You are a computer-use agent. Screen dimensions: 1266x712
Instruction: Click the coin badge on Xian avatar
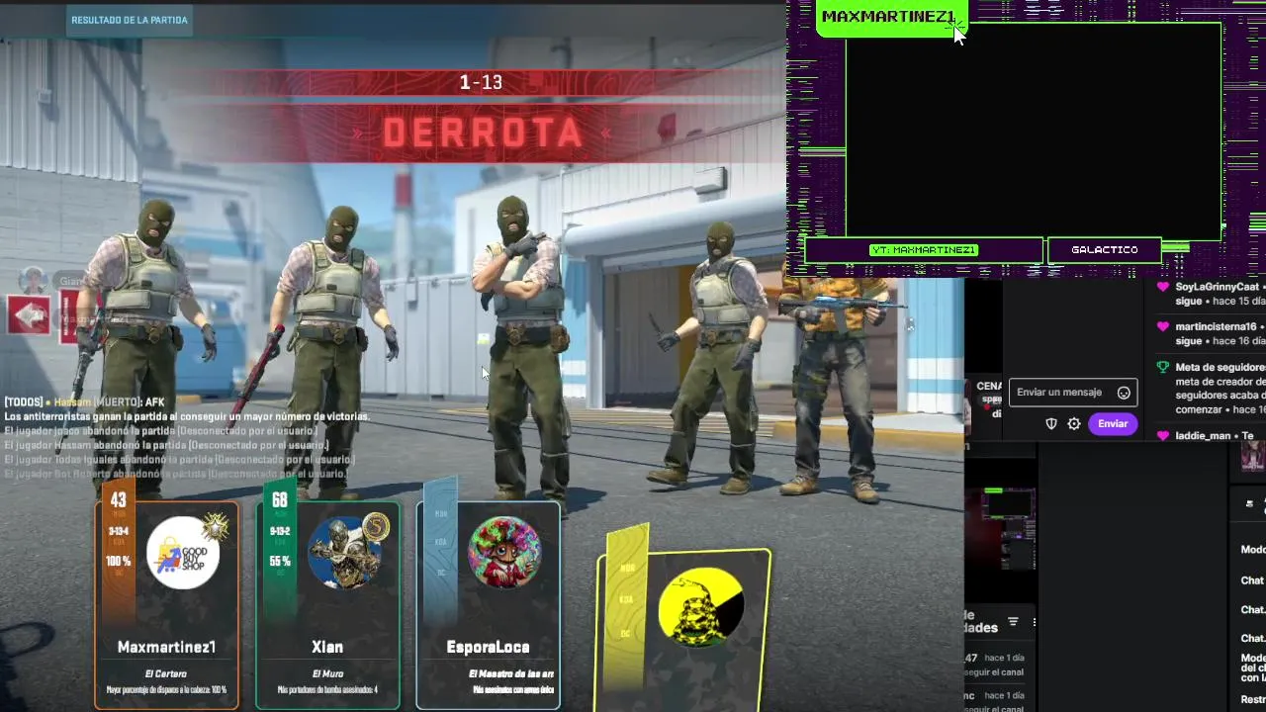click(376, 527)
